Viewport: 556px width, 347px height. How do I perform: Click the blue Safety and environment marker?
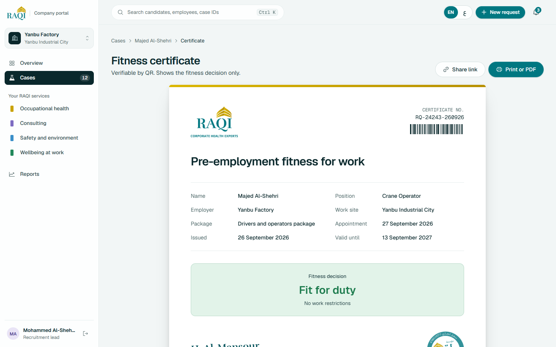click(x=12, y=138)
